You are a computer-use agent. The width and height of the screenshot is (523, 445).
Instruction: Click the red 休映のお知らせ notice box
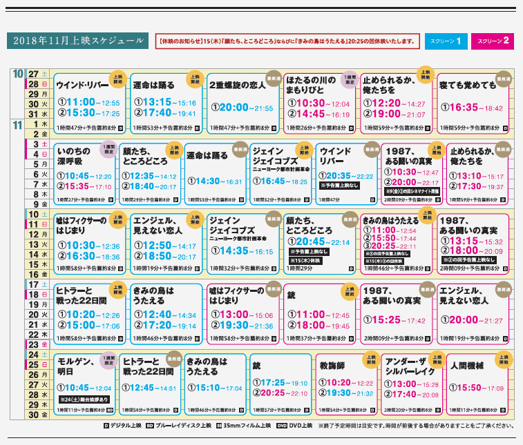(287, 41)
